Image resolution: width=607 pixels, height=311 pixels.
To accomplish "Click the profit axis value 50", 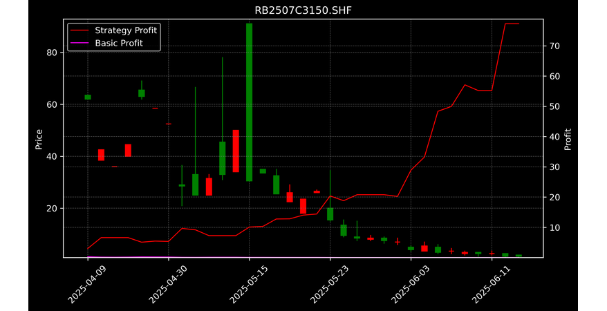I will pyautogui.click(x=554, y=106).
